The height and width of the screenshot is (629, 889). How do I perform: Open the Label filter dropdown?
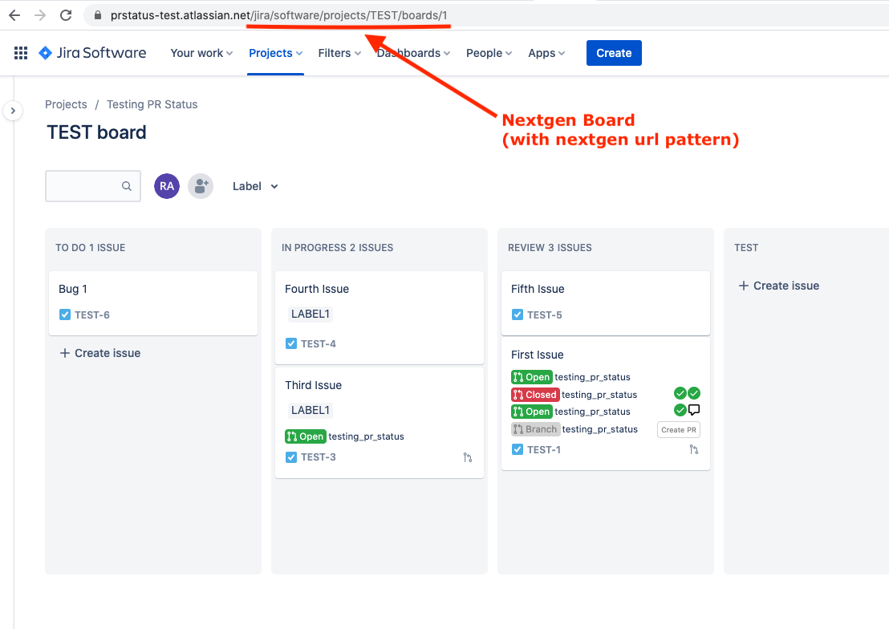click(255, 186)
